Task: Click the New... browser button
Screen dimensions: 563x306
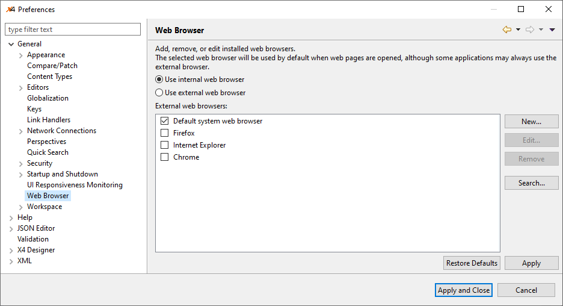Action: (531, 122)
